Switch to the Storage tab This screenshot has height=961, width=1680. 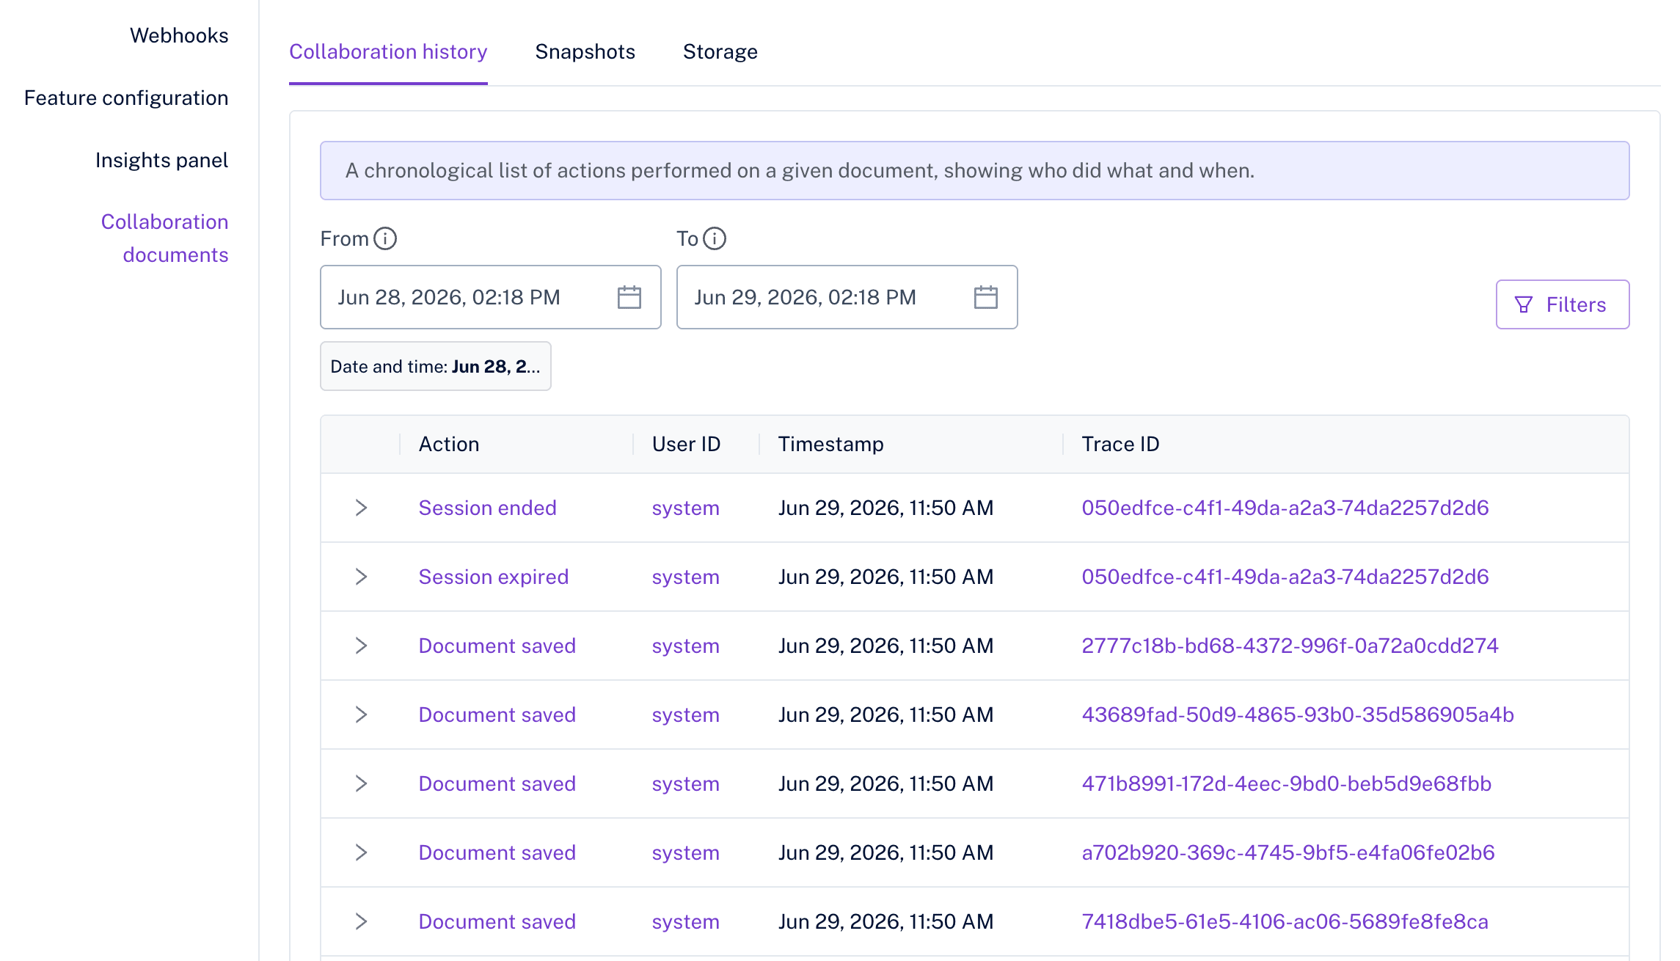coord(720,52)
